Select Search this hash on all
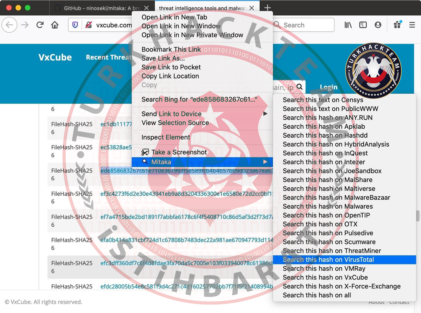The image size is (421, 313). coord(344,295)
